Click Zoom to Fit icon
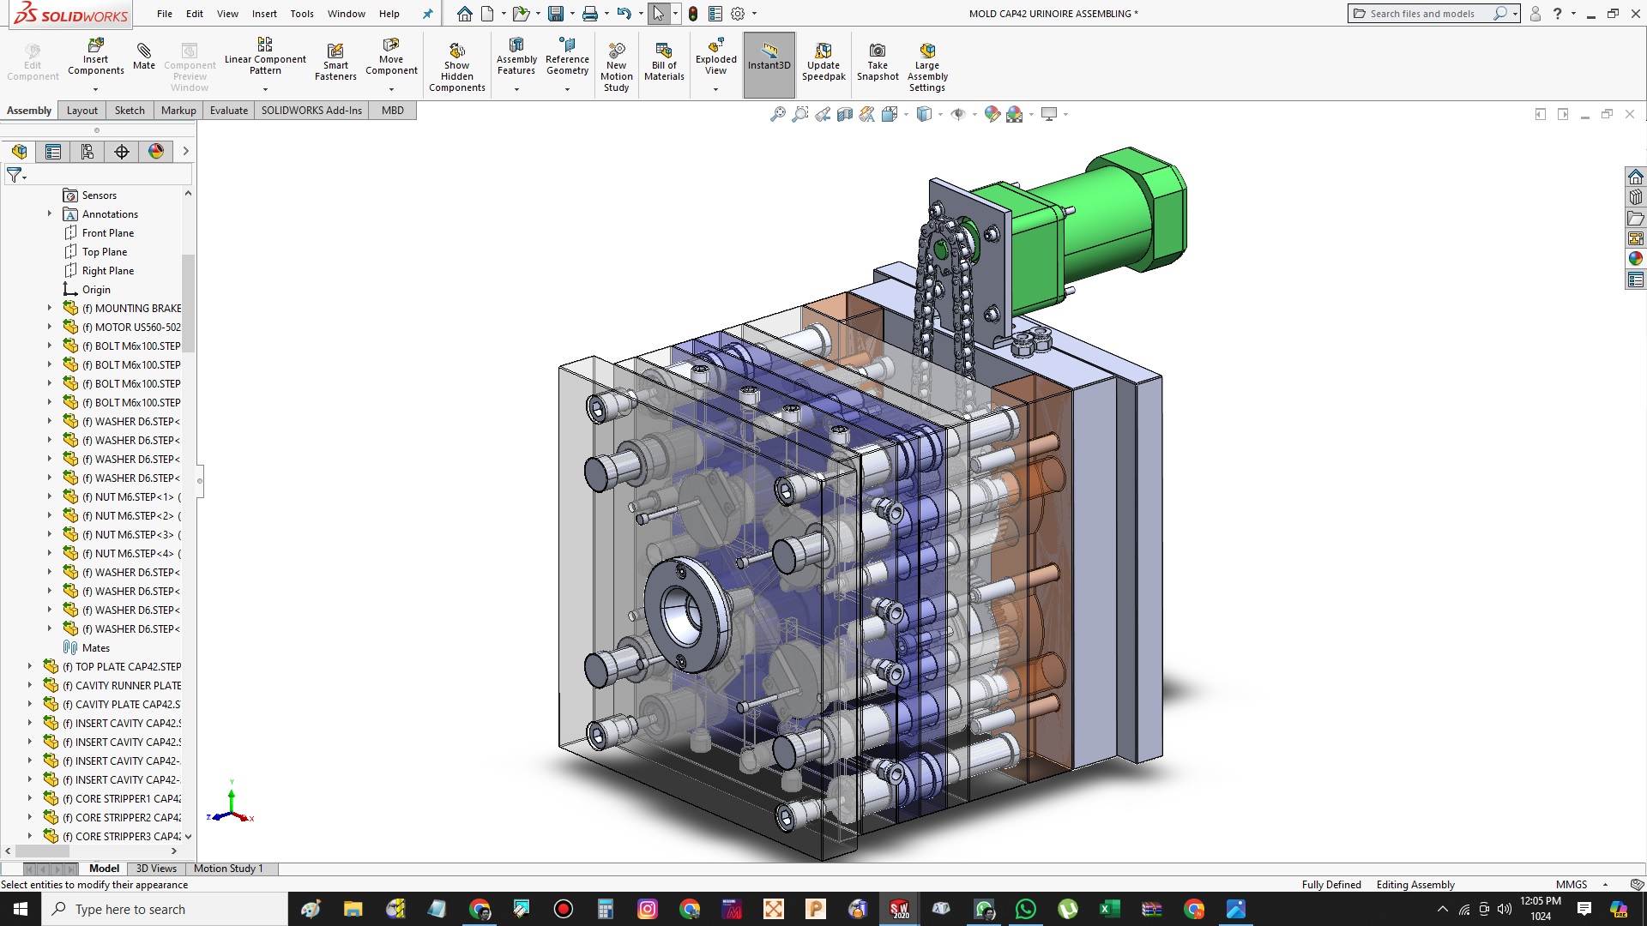Screen dimensions: 1647x926 (x=777, y=114)
